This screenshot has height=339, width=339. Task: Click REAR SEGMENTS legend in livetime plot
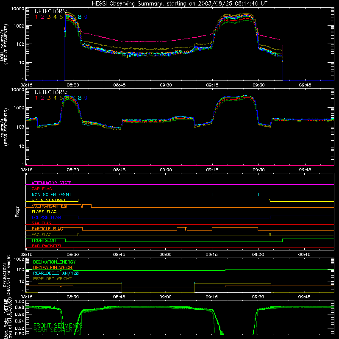(x=57, y=330)
